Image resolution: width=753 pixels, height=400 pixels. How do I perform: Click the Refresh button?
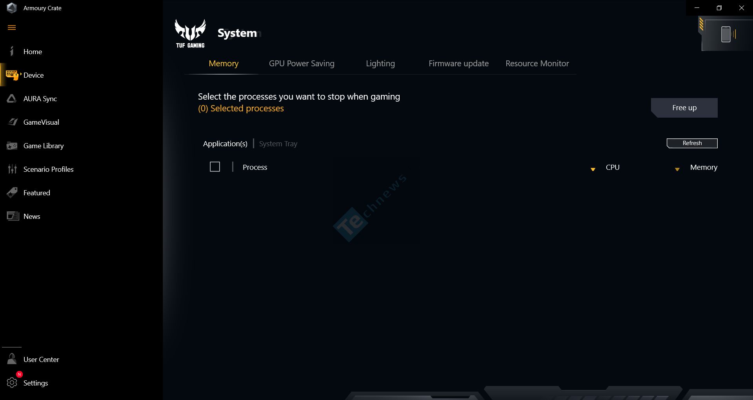coord(692,143)
